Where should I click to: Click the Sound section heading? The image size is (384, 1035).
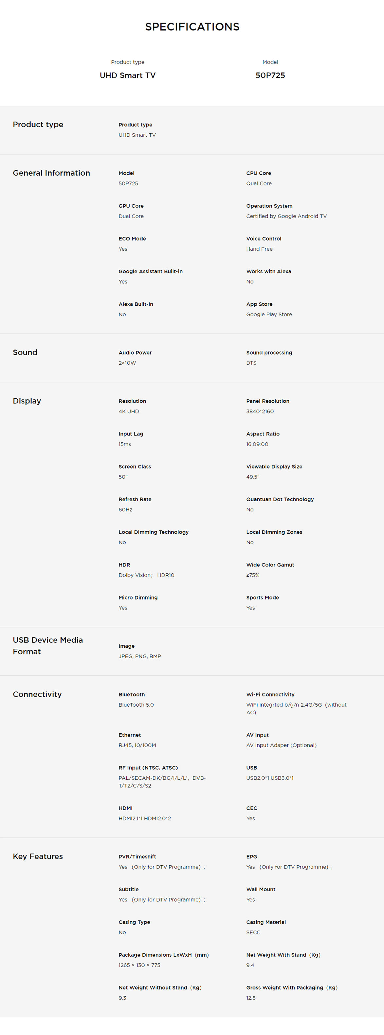click(25, 352)
